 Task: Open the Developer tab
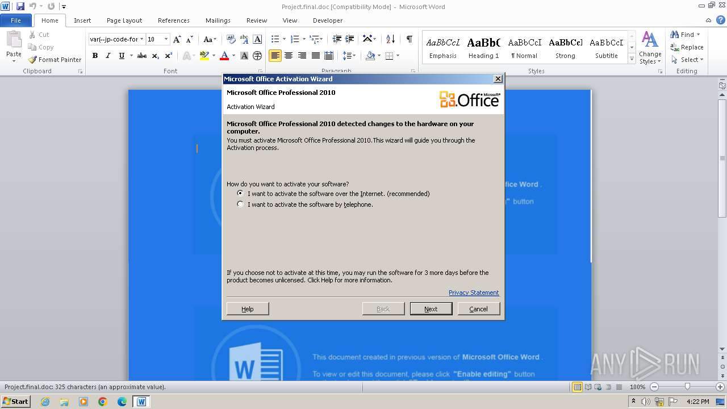pyautogui.click(x=328, y=20)
